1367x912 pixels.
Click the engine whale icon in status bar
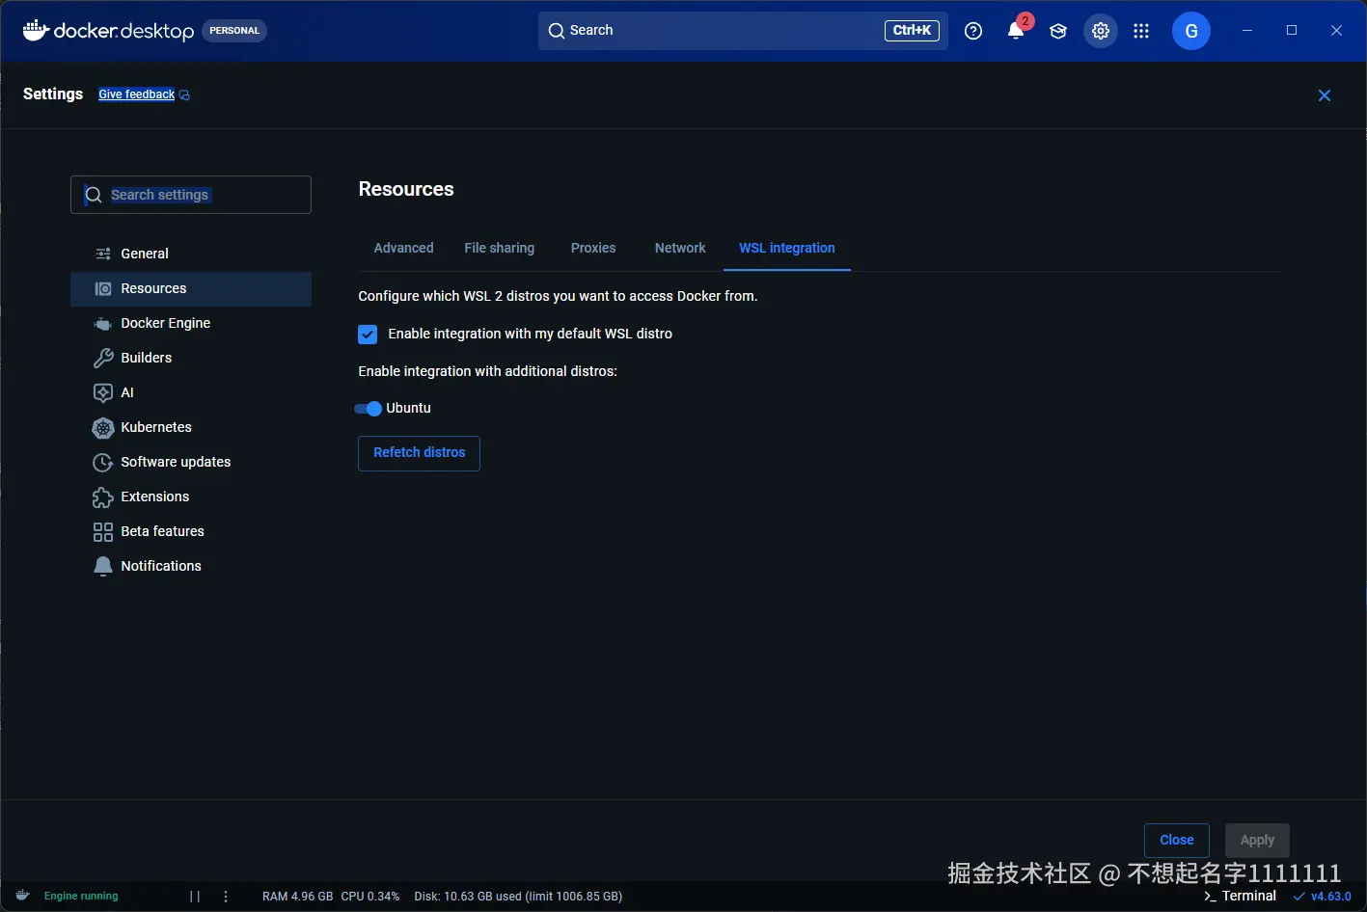coord(22,896)
